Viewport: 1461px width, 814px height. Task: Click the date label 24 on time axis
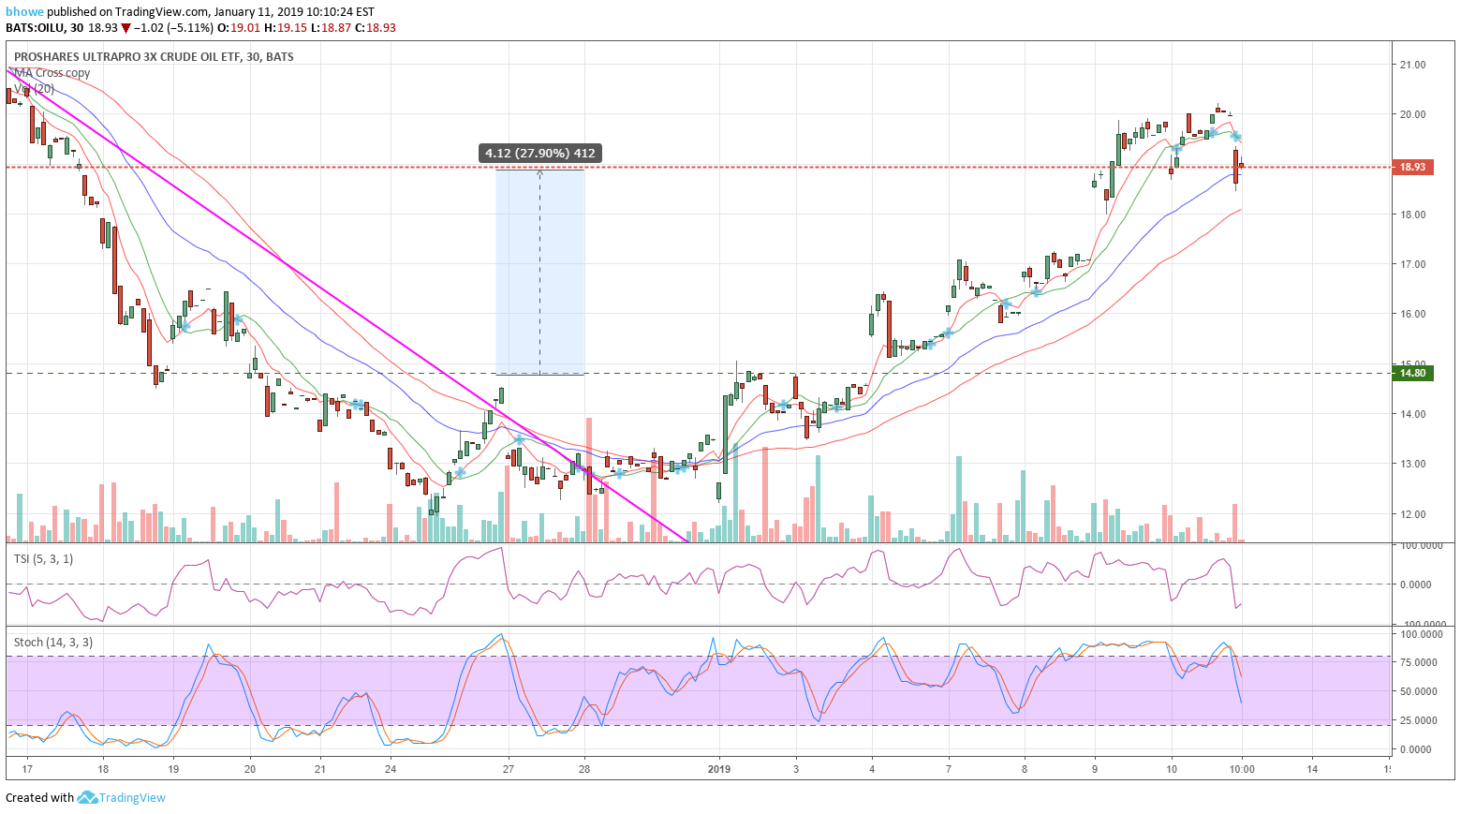pyautogui.click(x=391, y=770)
